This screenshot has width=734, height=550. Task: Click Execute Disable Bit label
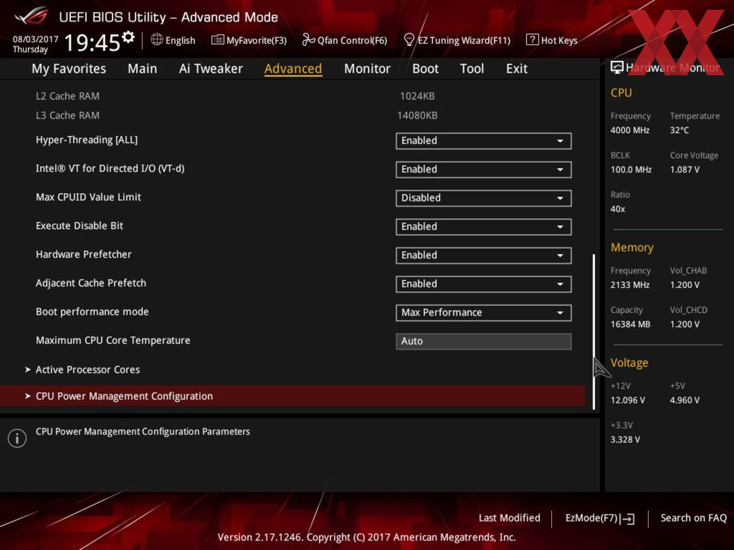[79, 225]
